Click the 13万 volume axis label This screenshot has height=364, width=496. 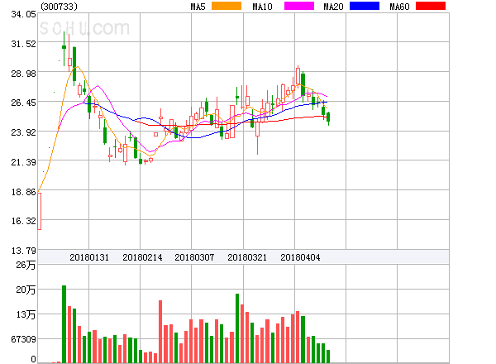click(26, 314)
